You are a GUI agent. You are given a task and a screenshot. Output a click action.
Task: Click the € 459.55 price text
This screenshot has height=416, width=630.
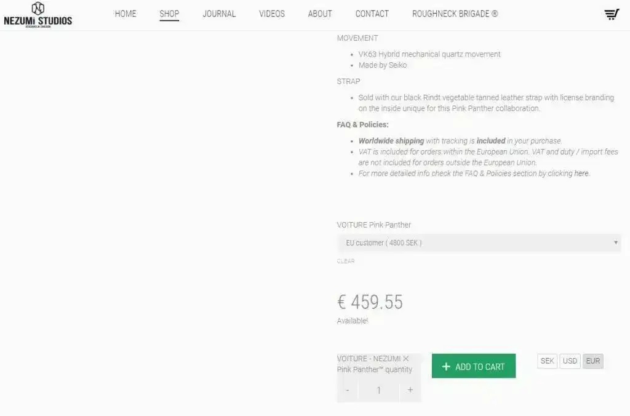tap(370, 302)
